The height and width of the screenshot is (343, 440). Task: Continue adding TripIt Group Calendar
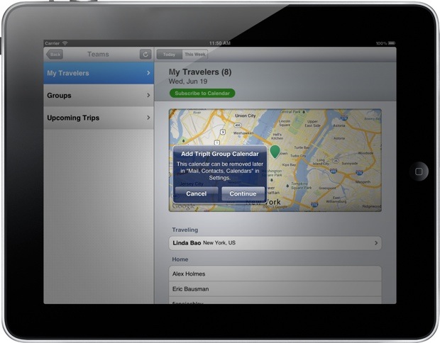(243, 193)
